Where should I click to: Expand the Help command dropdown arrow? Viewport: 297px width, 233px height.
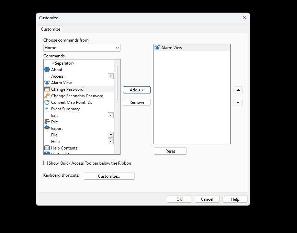click(111, 142)
